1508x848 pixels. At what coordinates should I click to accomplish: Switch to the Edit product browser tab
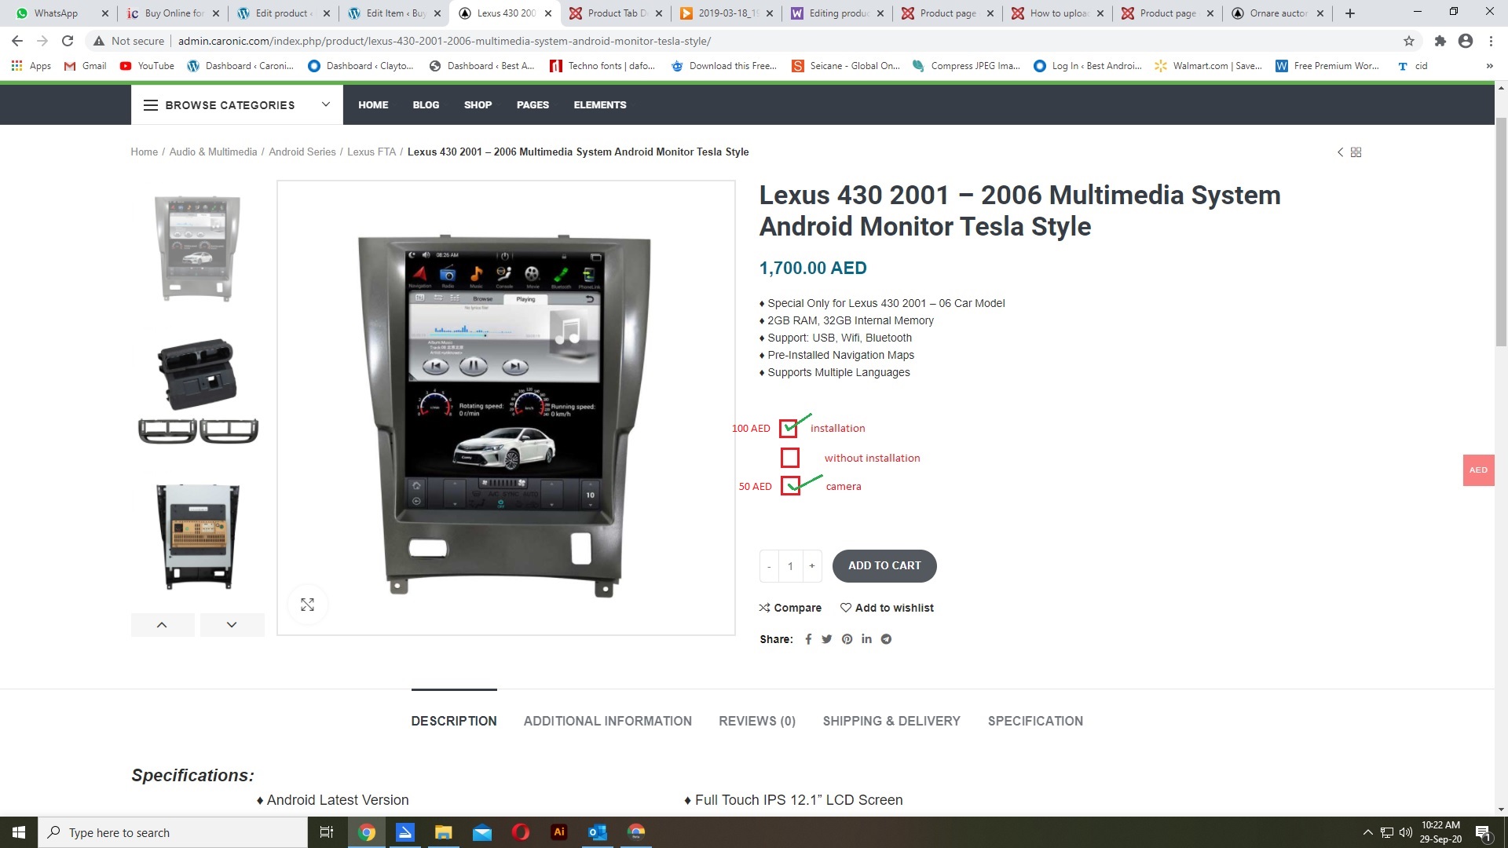pos(283,13)
